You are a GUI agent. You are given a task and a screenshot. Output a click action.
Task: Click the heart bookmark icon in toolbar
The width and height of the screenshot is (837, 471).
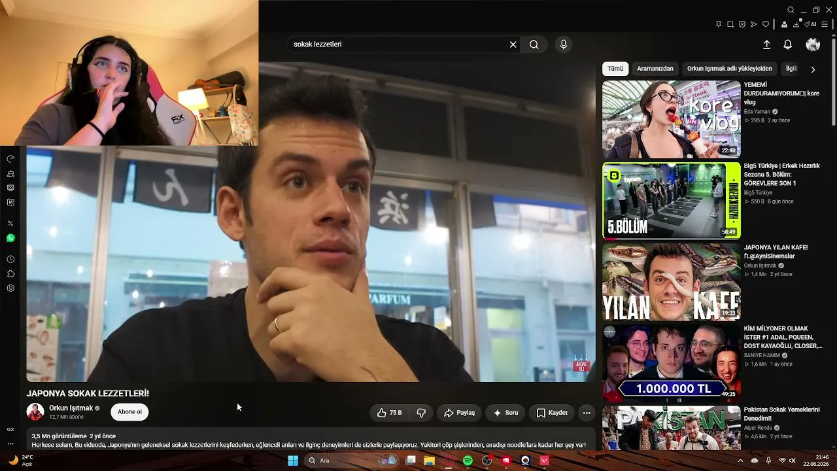[766, 24]
